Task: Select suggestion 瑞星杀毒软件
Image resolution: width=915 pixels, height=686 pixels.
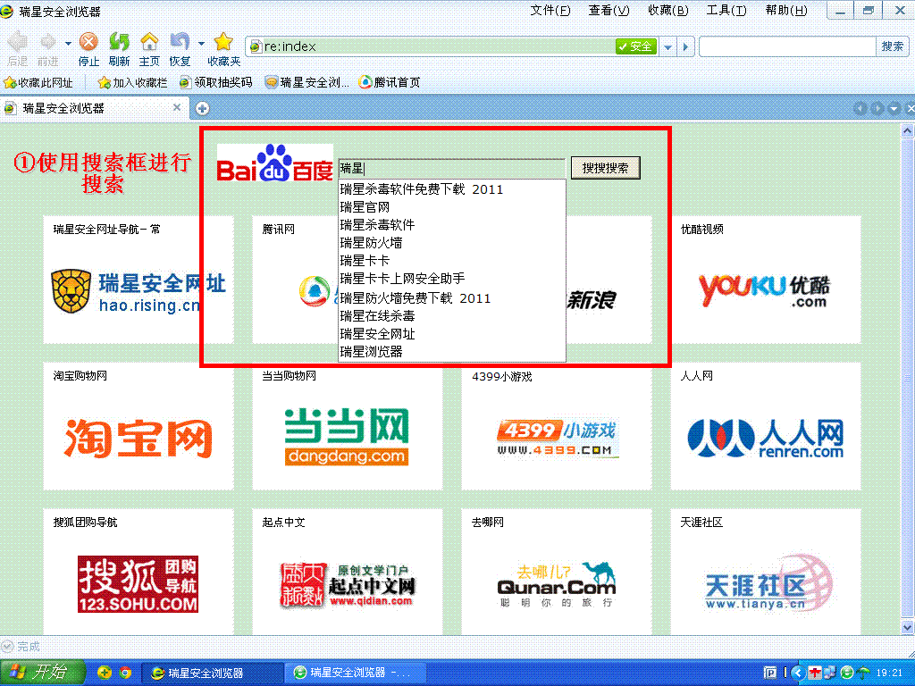Action: (451, 225)
